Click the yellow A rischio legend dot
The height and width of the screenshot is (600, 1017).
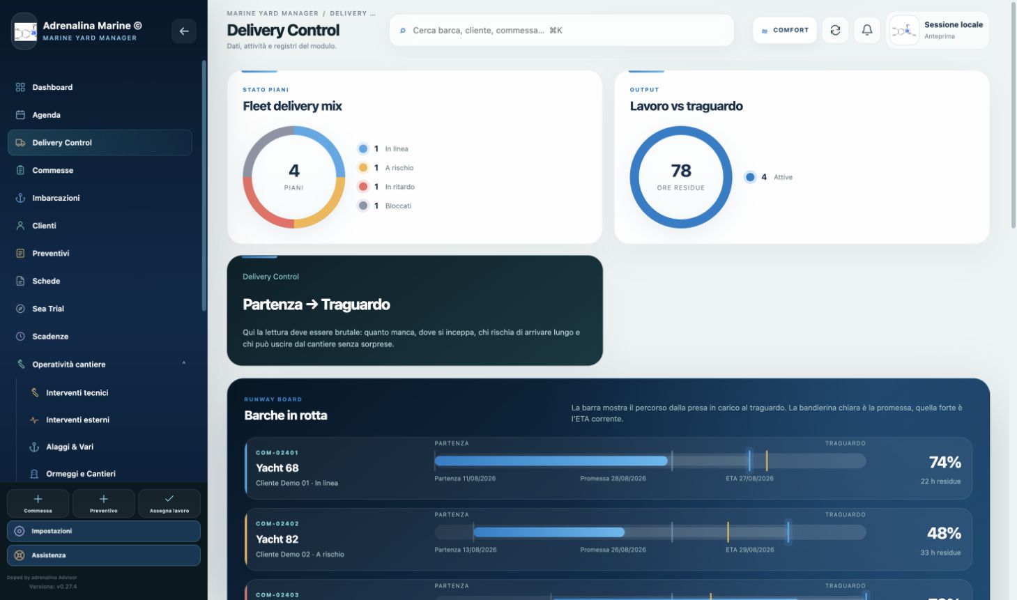pyautogui.click(x=363, y=167)
